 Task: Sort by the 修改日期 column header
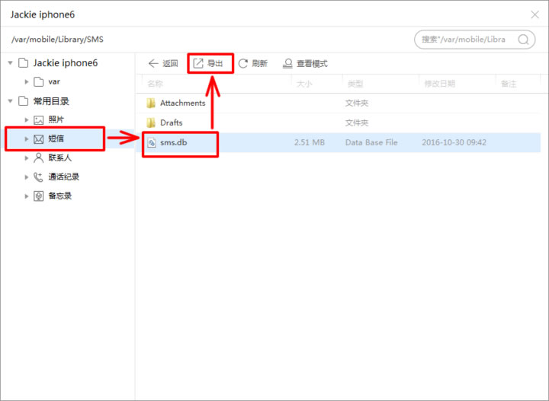click(440, 84)
